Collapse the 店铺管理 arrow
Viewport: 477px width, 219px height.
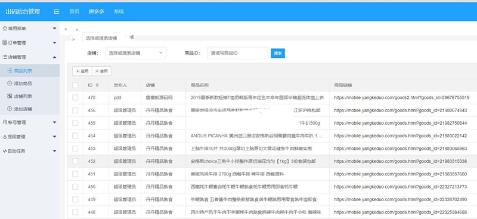click(x=54, y=57)
